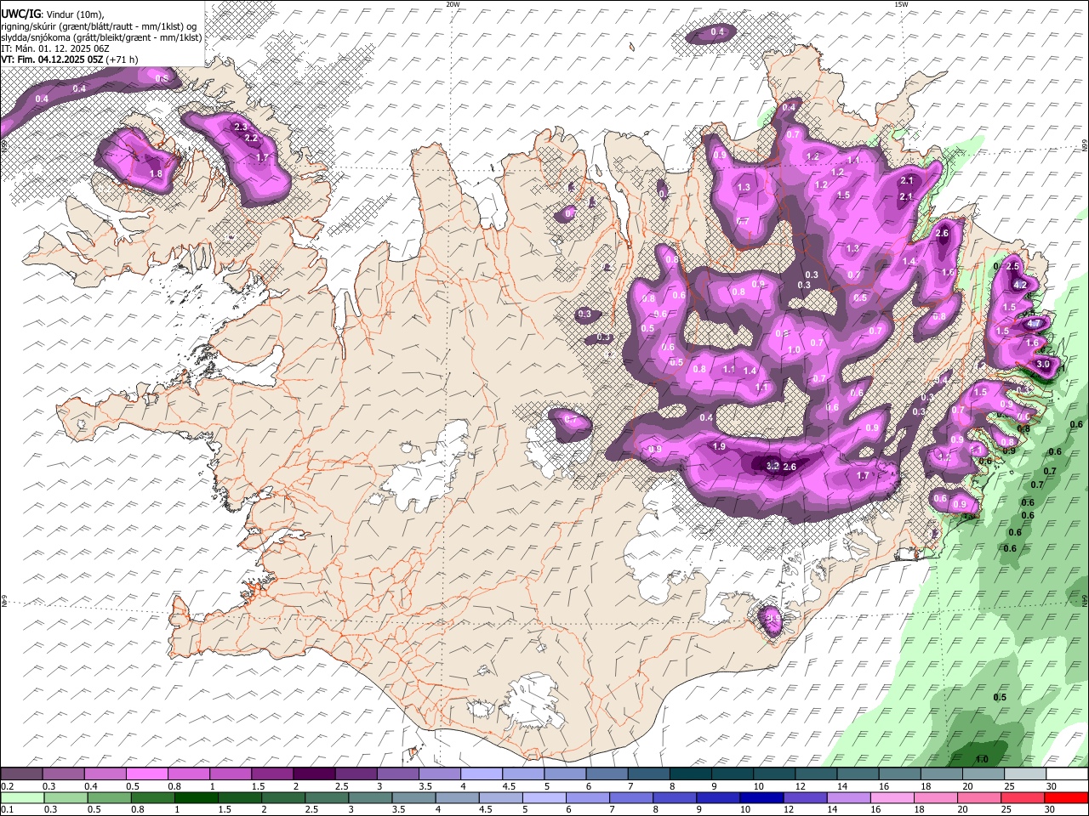Screen dimensions: 1089x816
Task: Click the "1.8" value in Westfjords
Action: pos(156,174)
